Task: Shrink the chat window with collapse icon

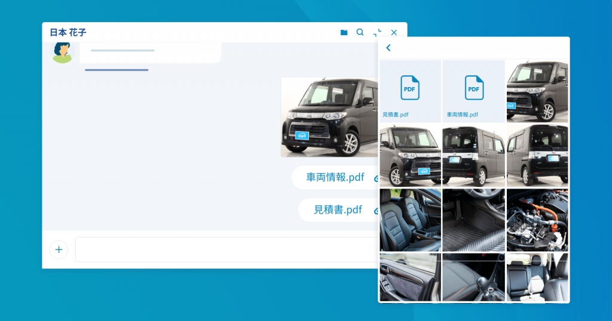Action: tap(377, 32)
